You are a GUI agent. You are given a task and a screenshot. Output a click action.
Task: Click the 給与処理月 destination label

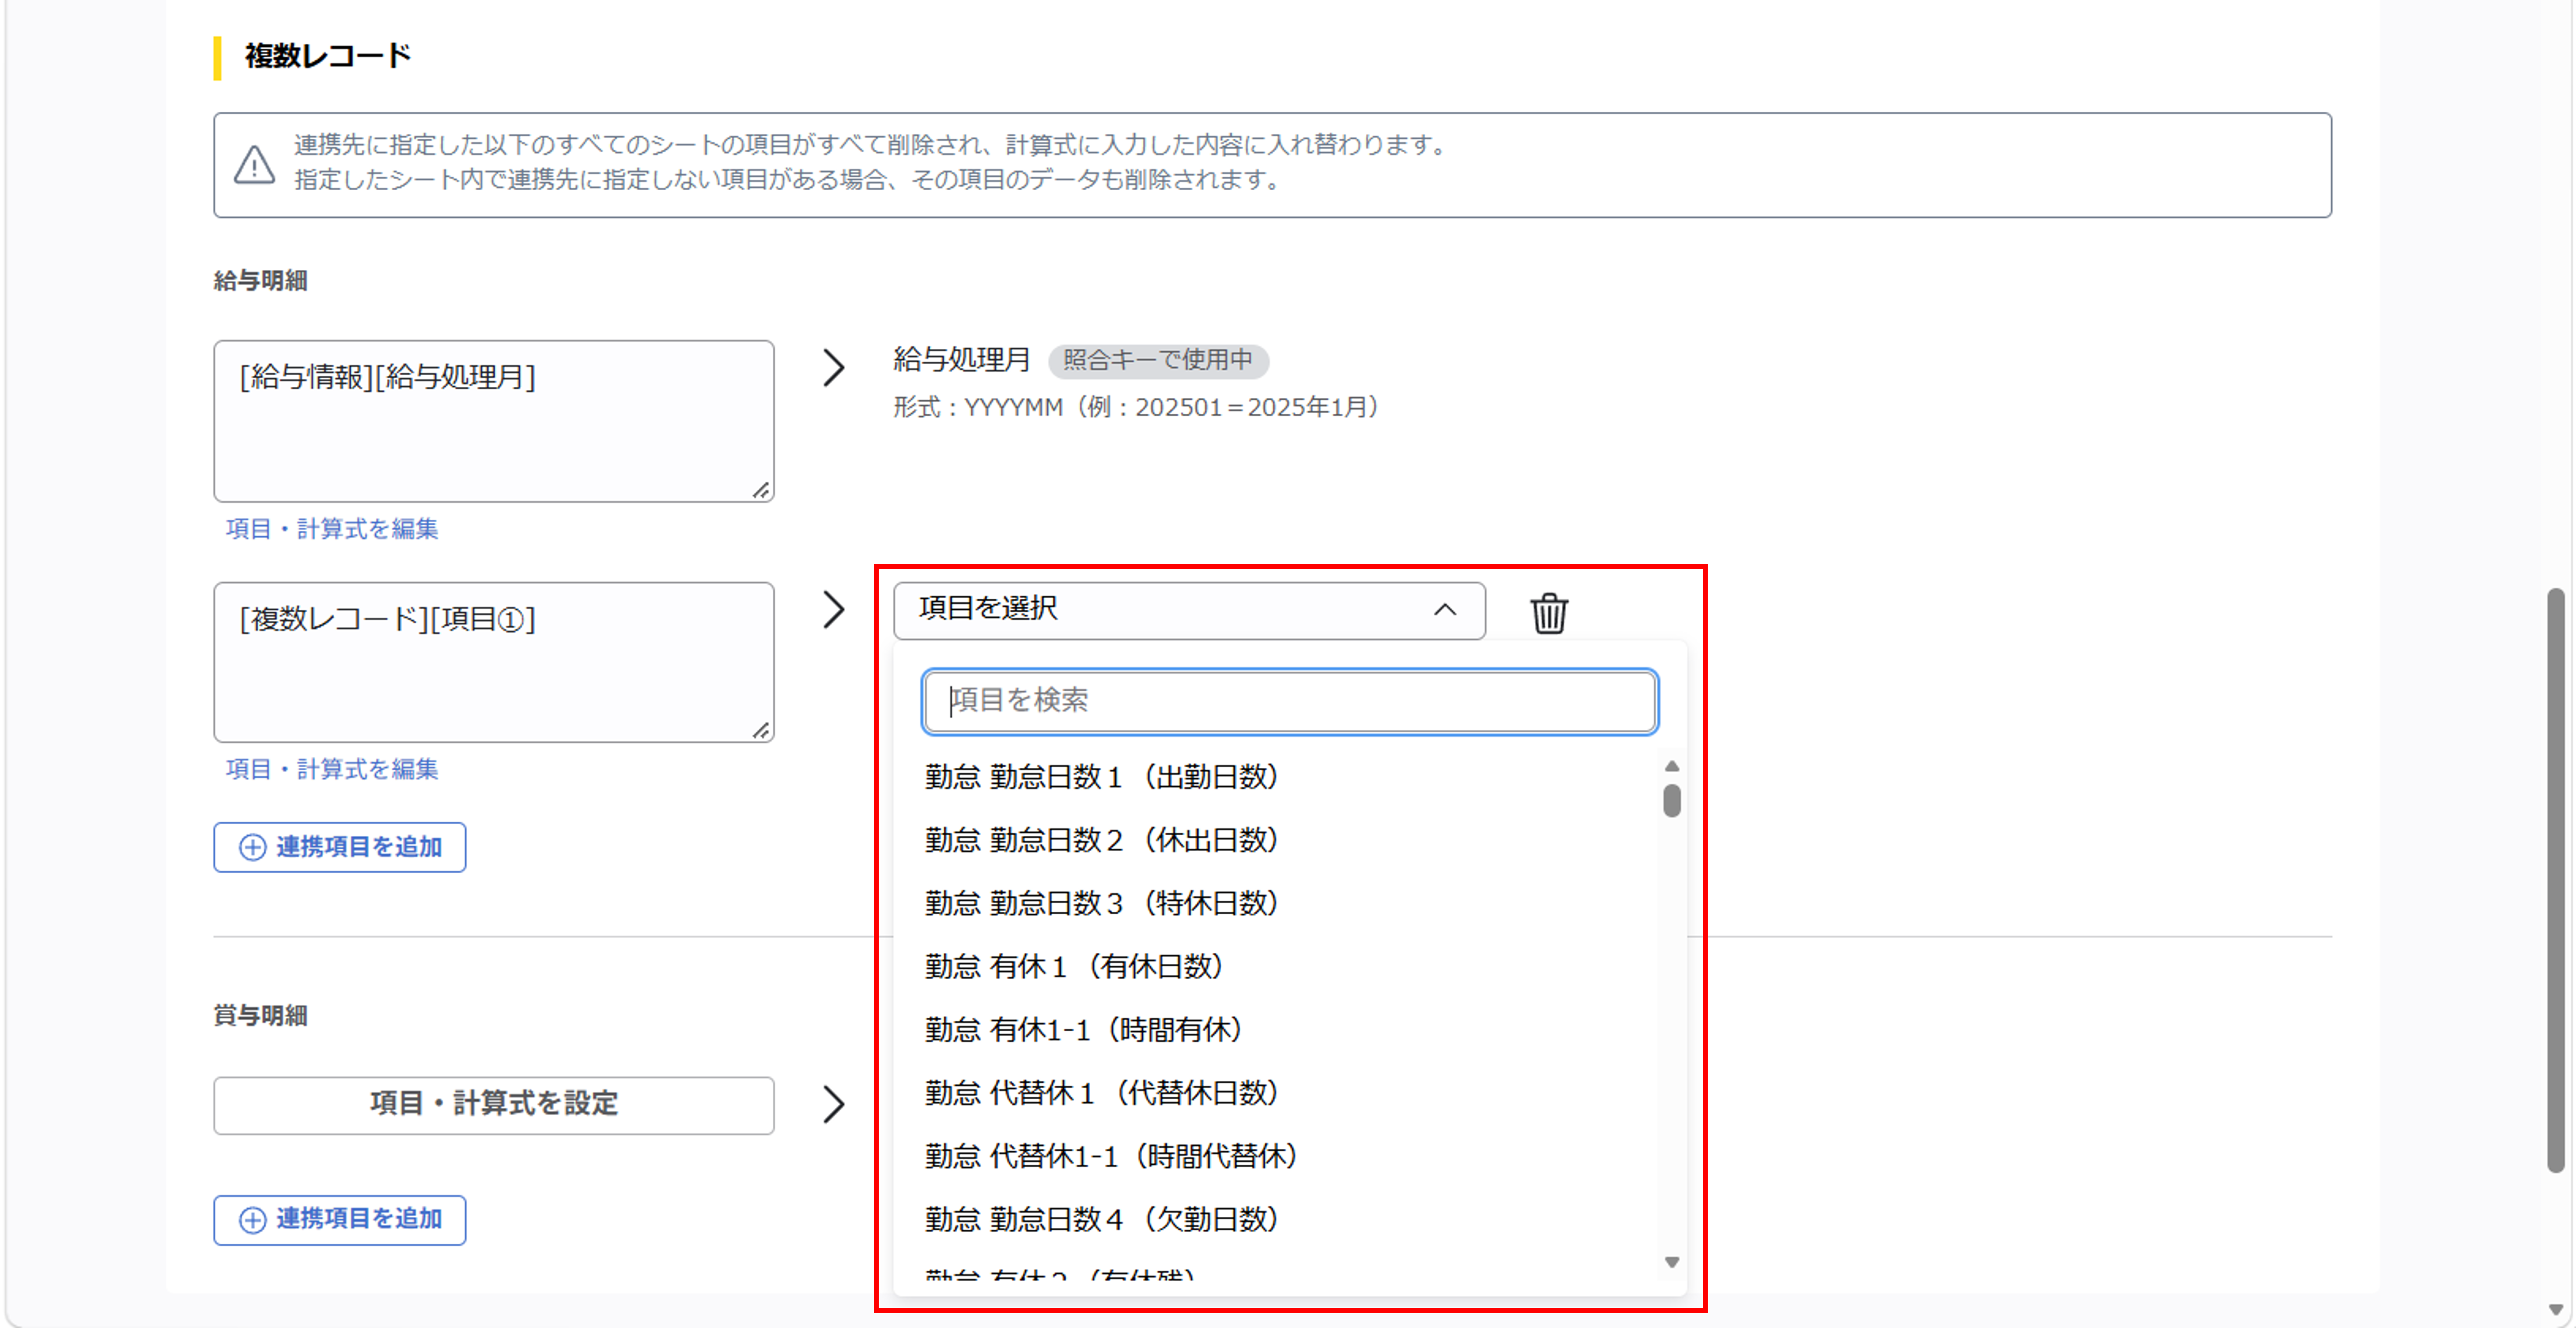961,360
